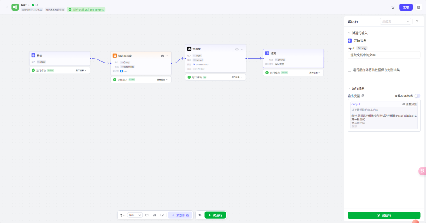The height and width of the screenshot is (223, 426).
Task: Click the 知识库检索 node icon
Action: 115,55
